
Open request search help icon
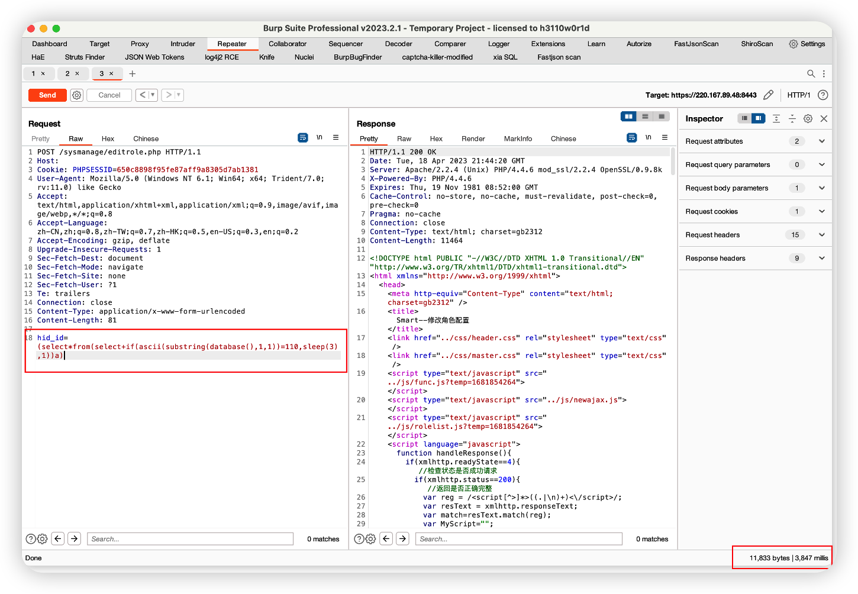tap(31, 538)
